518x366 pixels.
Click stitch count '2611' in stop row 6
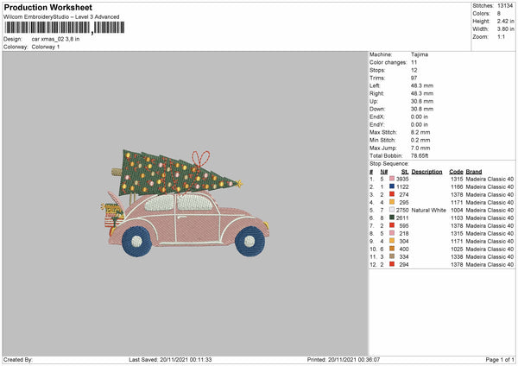[402, 218]
